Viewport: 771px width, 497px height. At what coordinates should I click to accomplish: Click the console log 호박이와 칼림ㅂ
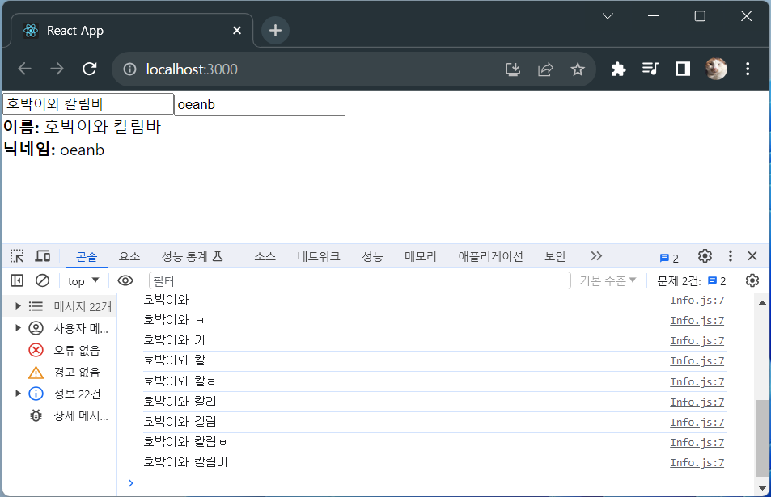pyautogui.click(x=185, y=442)
